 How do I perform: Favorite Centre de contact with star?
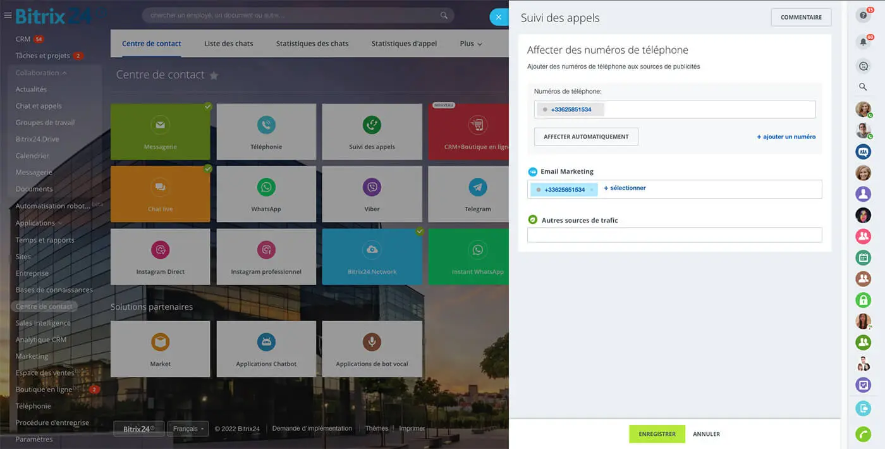(214, 76)
